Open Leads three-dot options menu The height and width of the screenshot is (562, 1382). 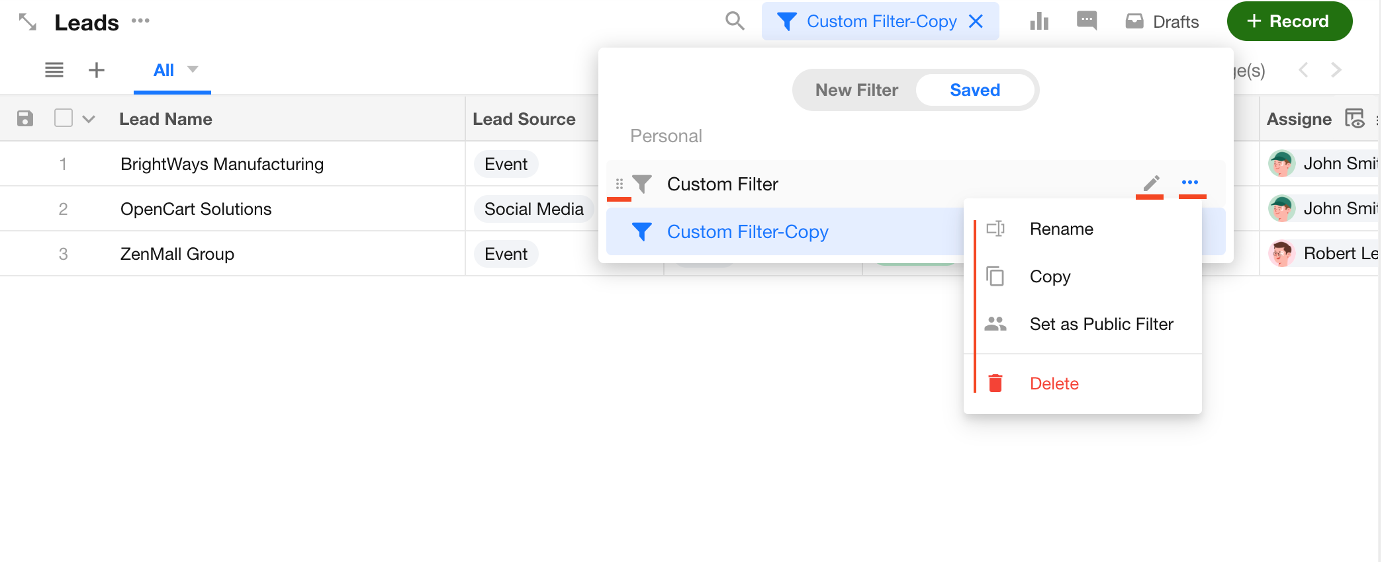[x=140, y=21]
